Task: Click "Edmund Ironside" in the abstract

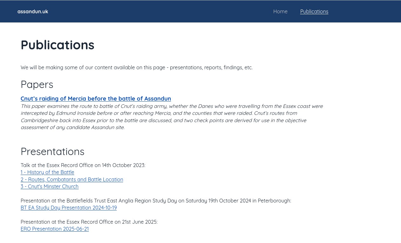Action: [76, 113]
